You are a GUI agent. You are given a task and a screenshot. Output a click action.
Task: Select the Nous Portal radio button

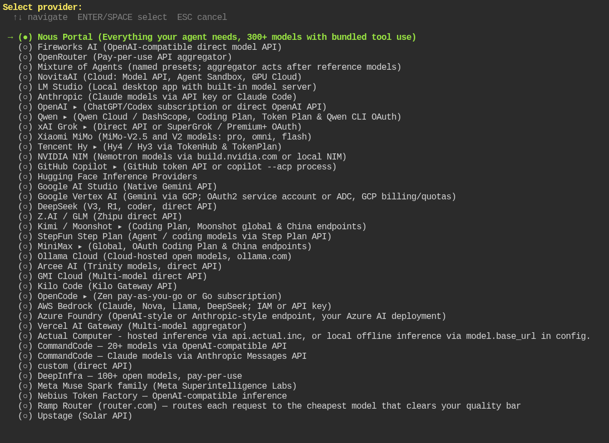(x=25, y=37)
